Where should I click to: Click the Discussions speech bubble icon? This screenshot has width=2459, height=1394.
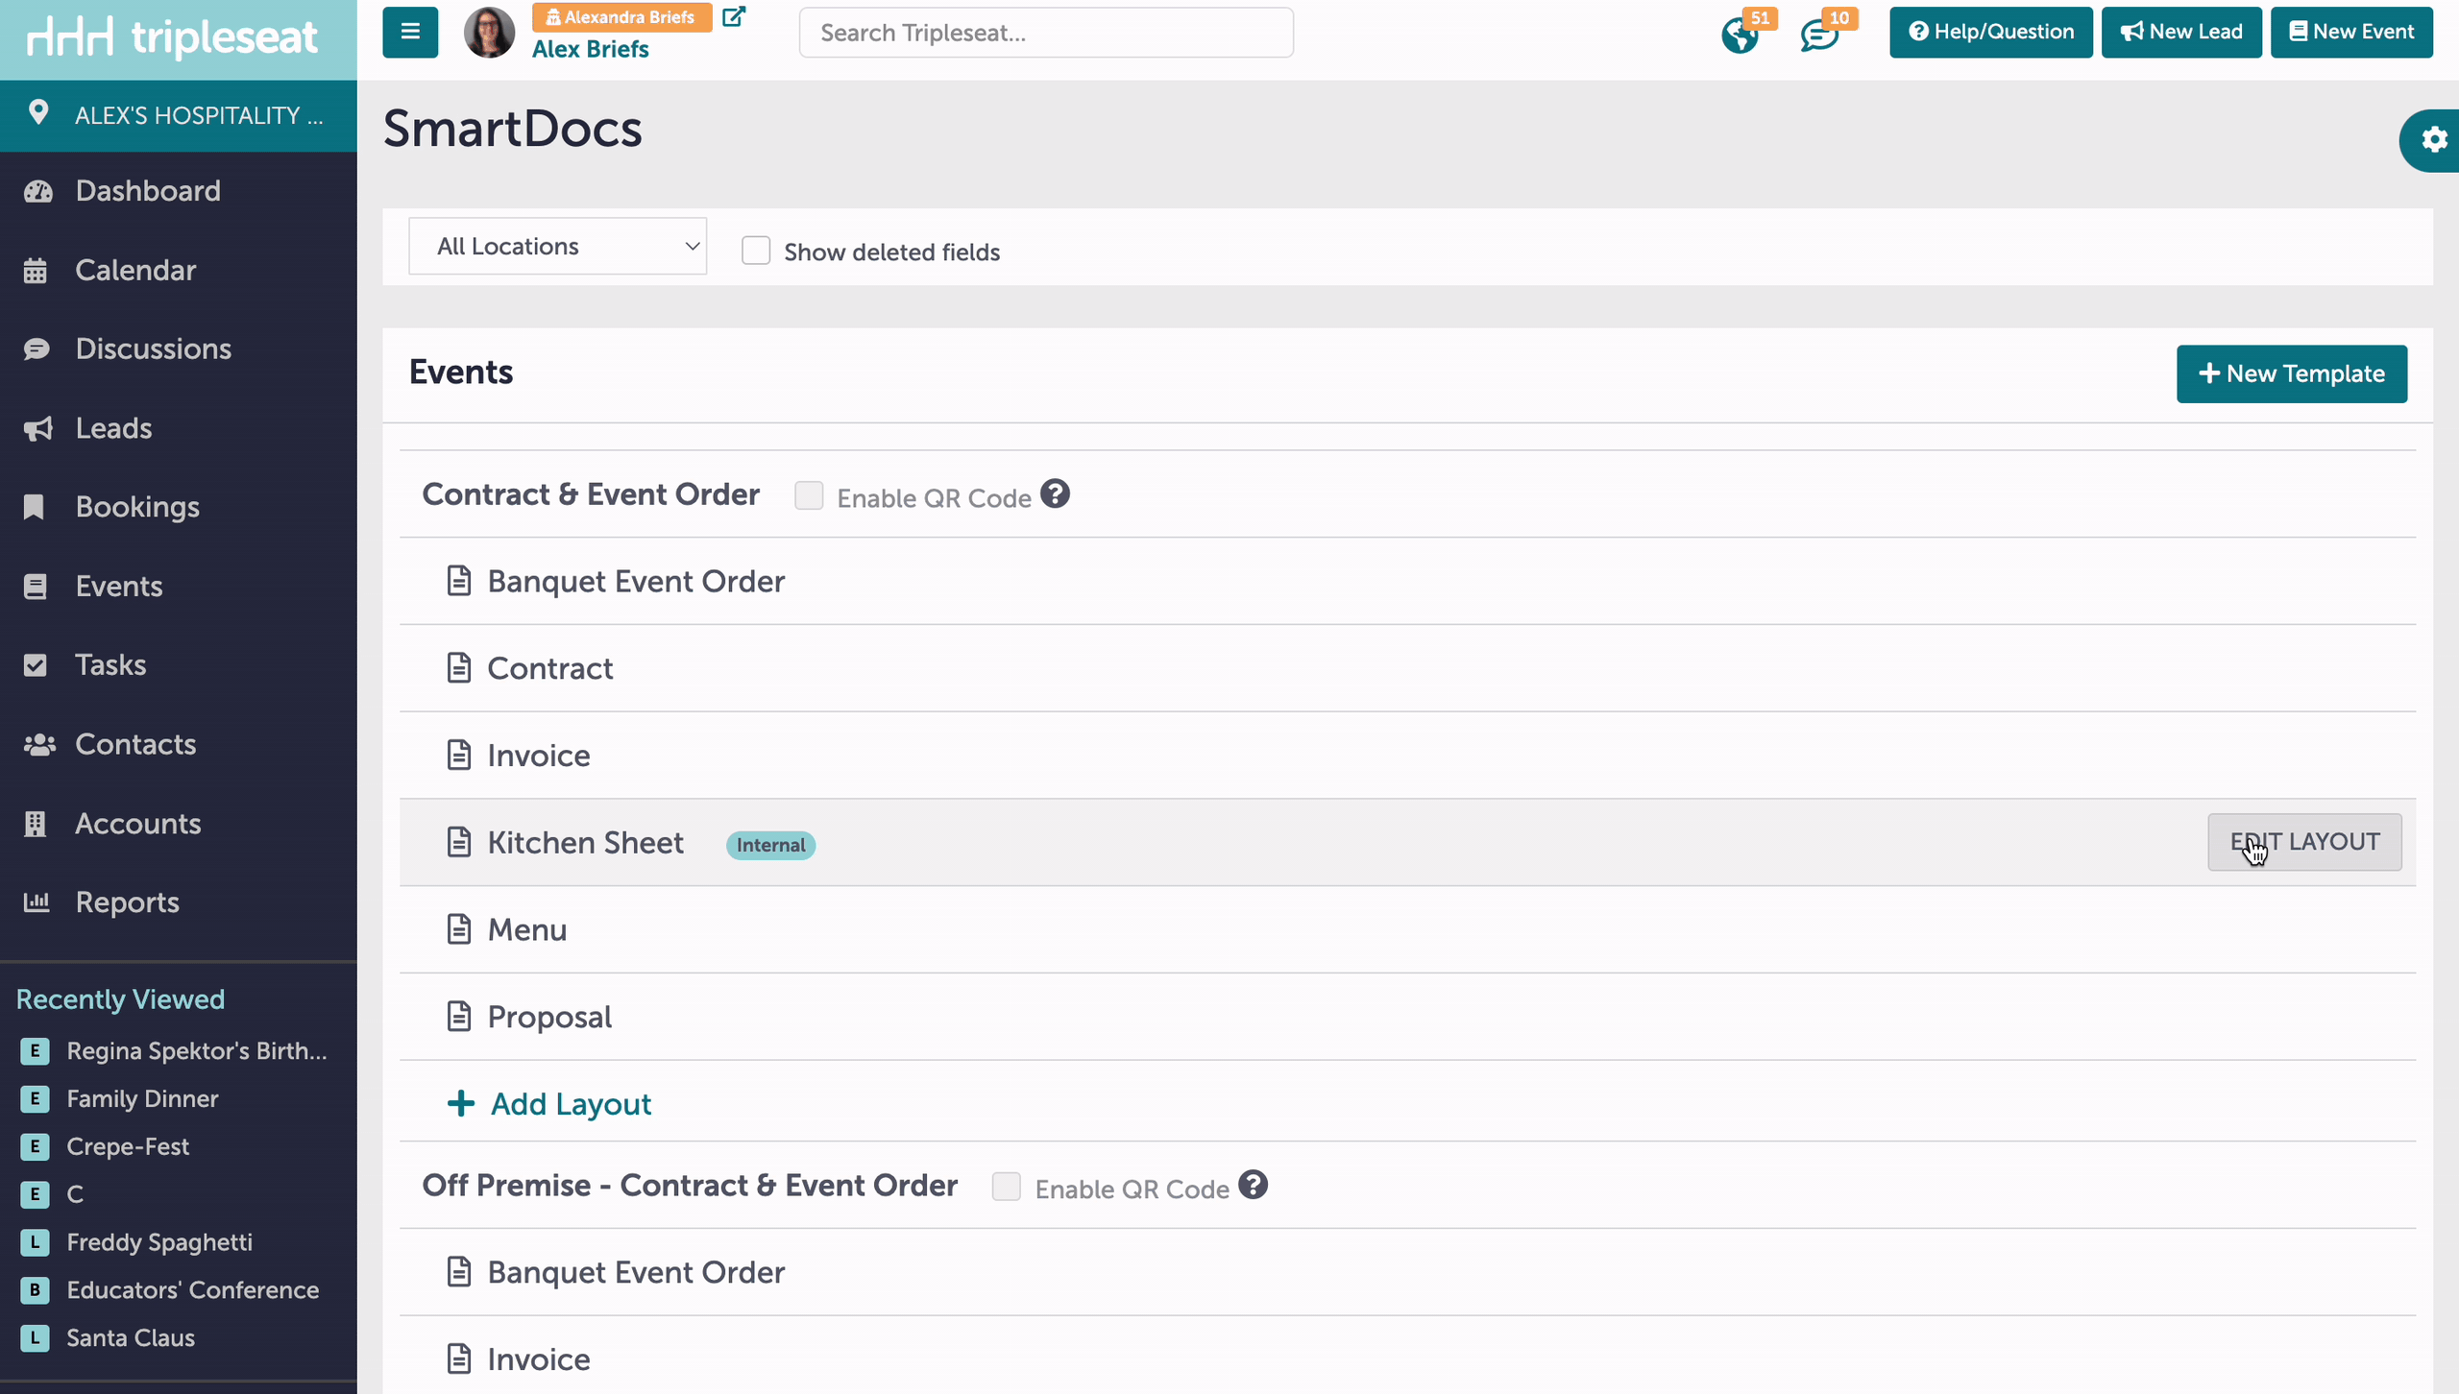37,348
